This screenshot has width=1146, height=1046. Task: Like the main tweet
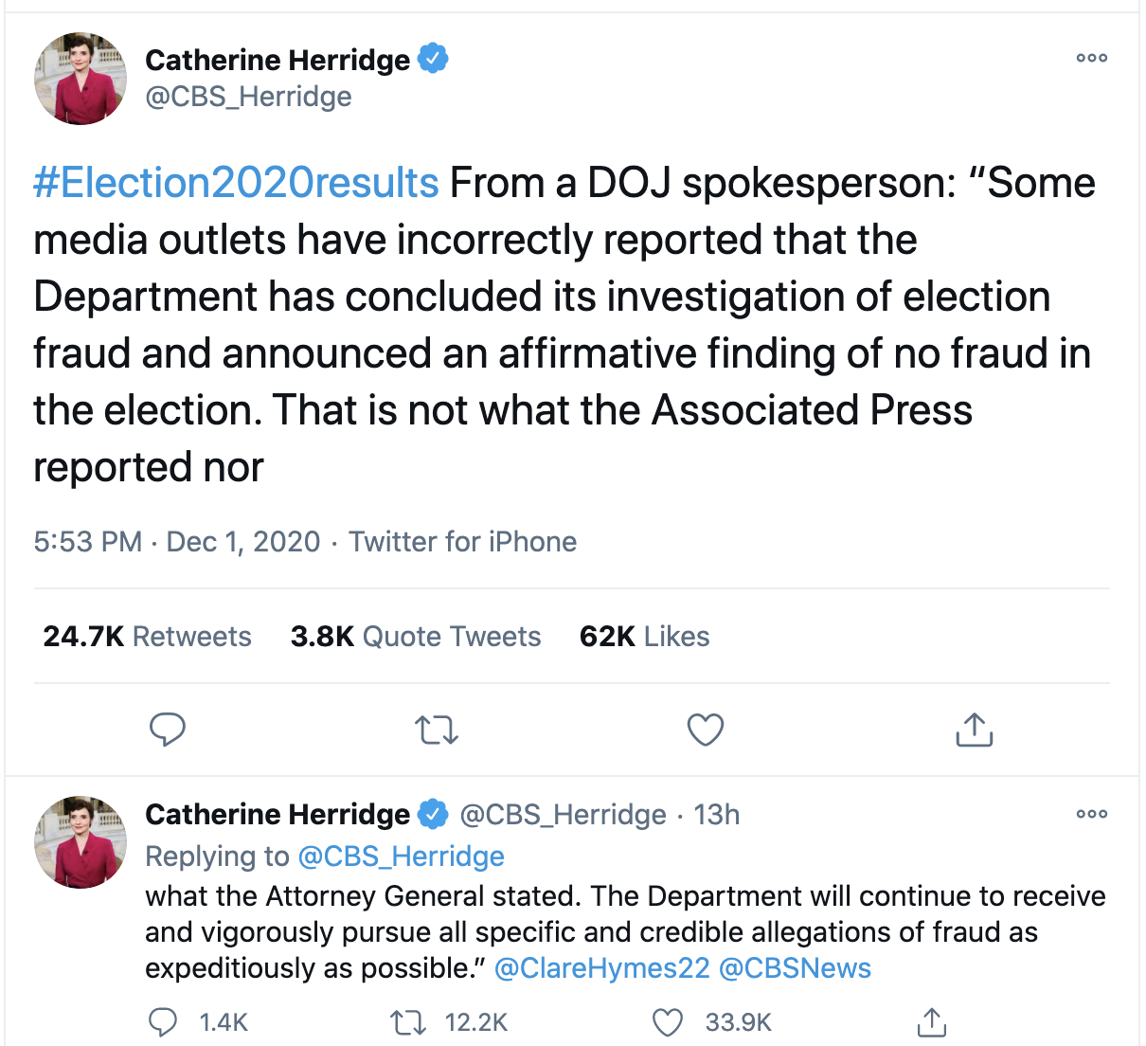705,730
